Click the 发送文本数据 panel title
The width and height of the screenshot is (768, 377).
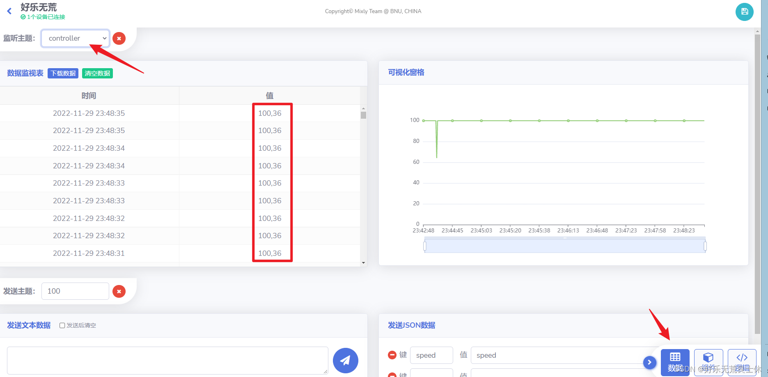coord(29,325)
